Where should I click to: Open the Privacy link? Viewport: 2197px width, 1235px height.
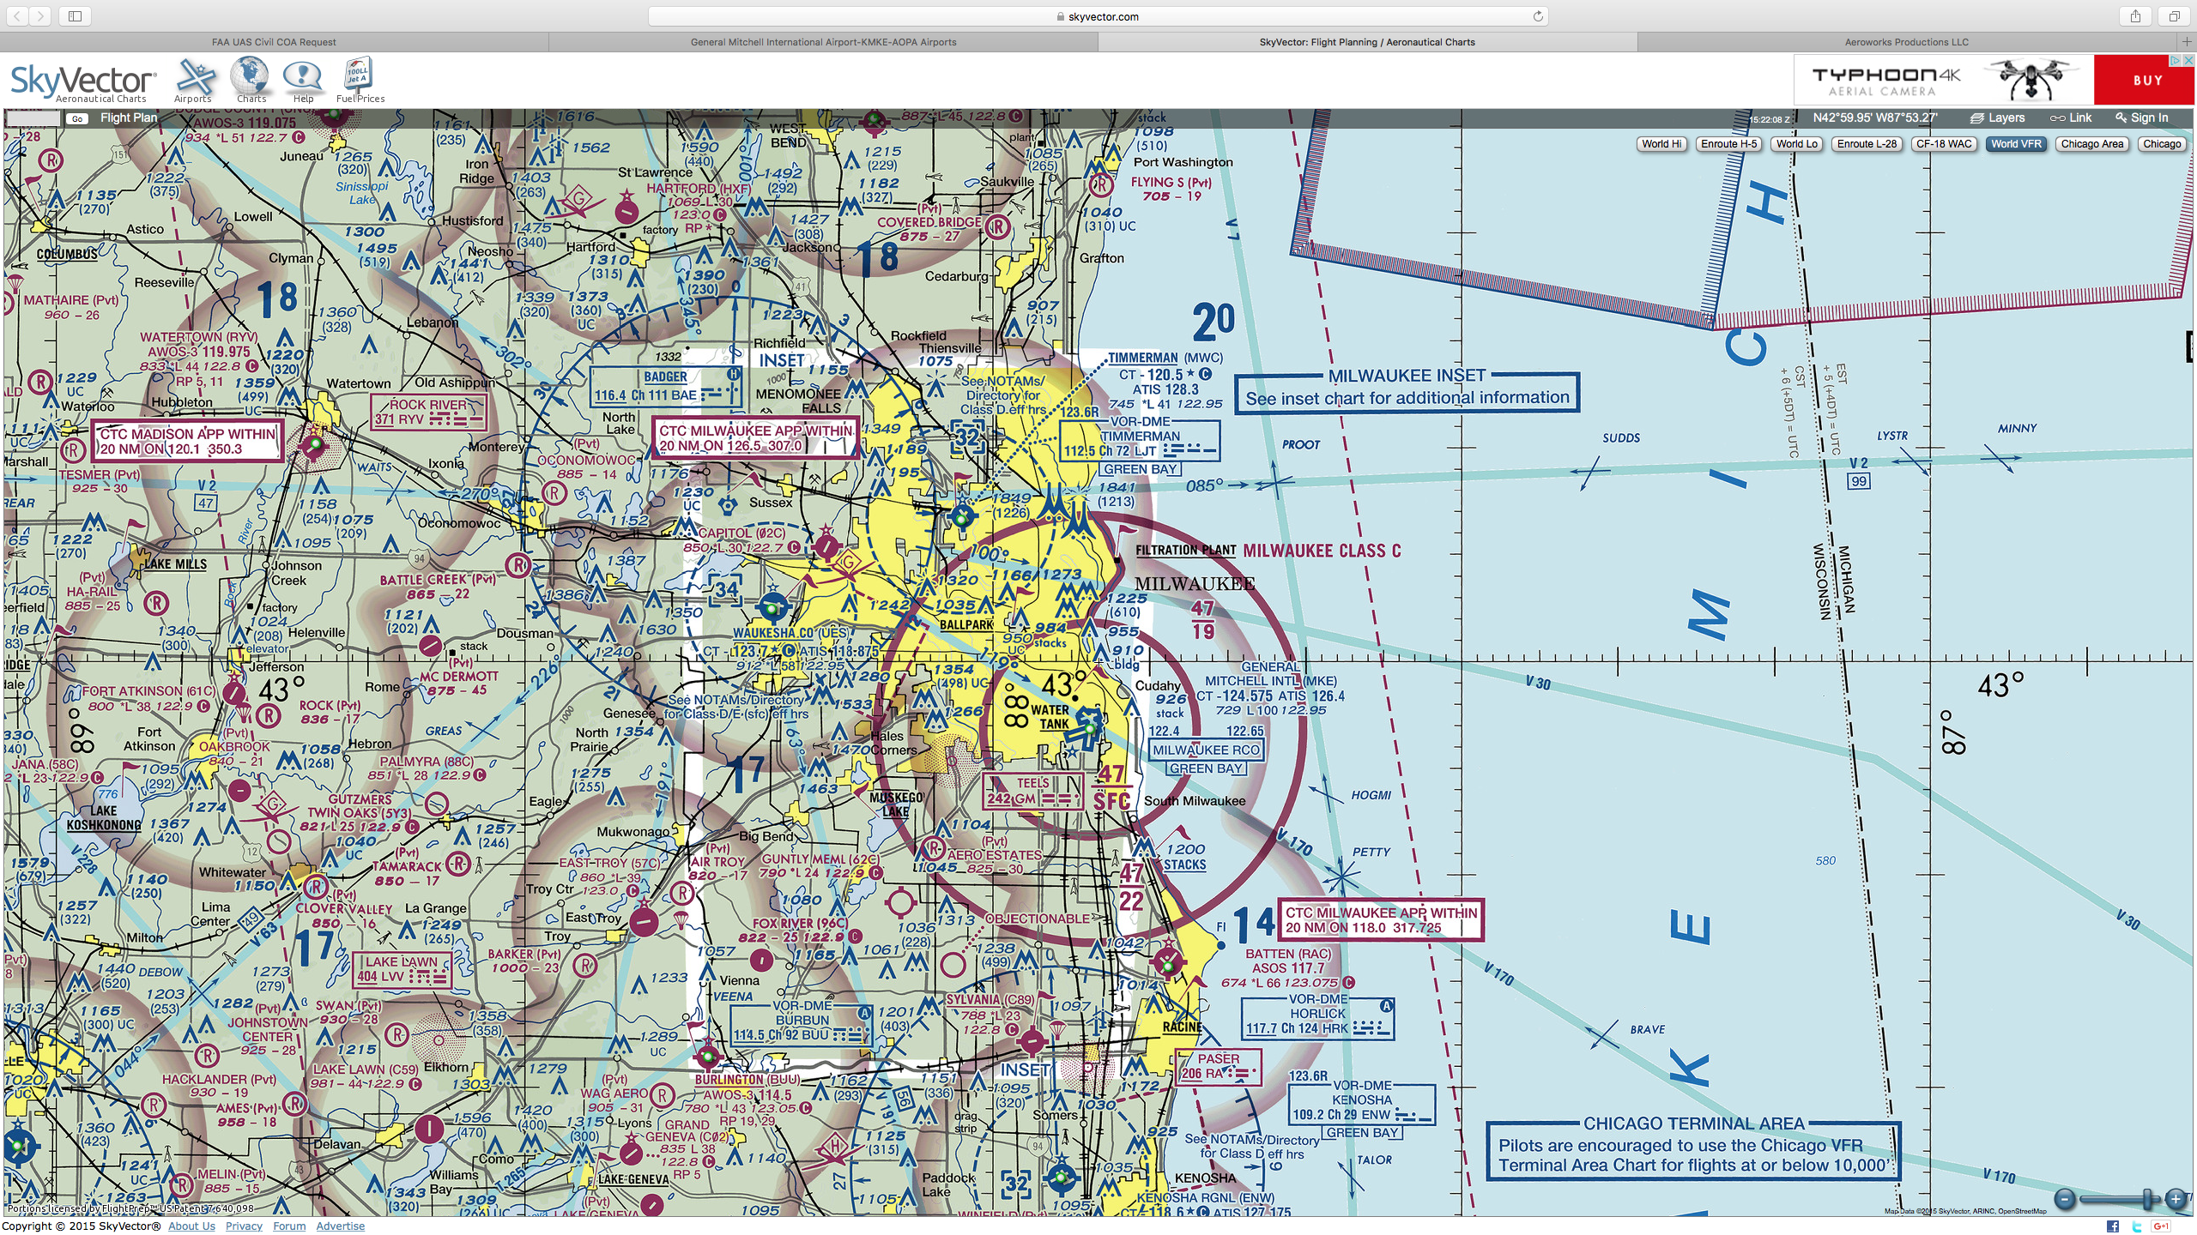tap(244, 1226)
